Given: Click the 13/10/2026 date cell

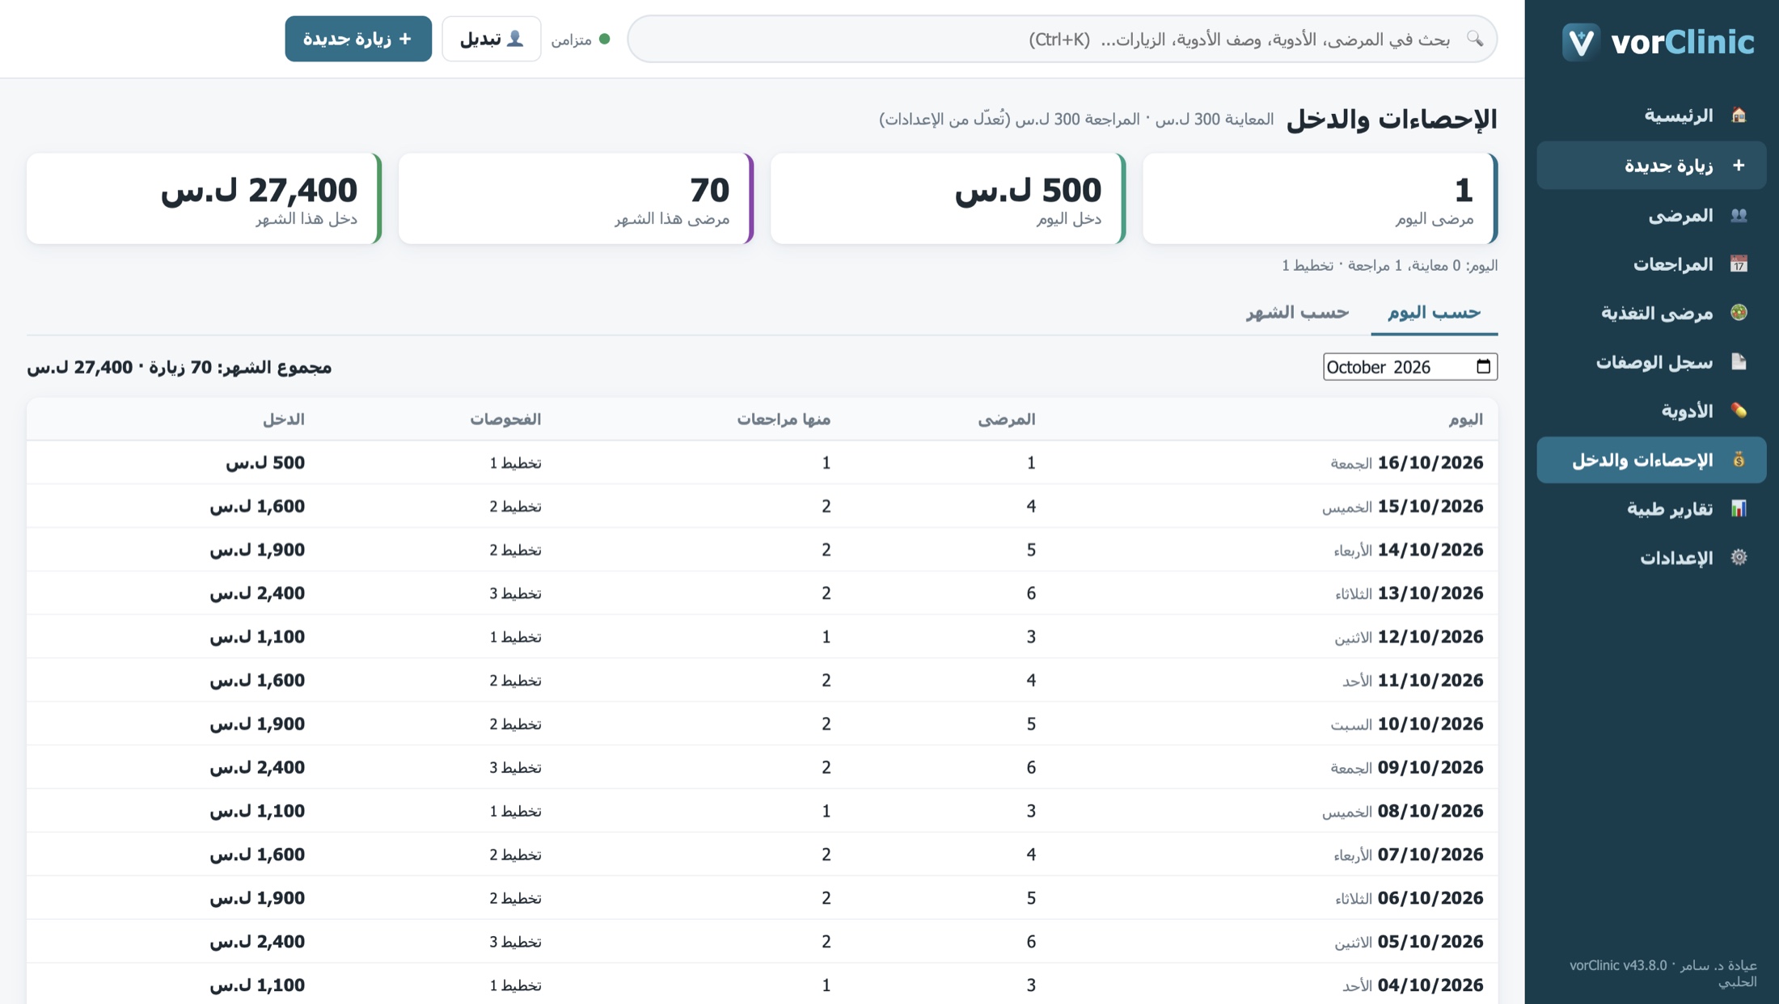Looking at the screenshot, I should pyautogui.click(x=1430, y=593).
